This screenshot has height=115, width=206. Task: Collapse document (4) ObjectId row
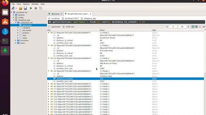[49, 71]
